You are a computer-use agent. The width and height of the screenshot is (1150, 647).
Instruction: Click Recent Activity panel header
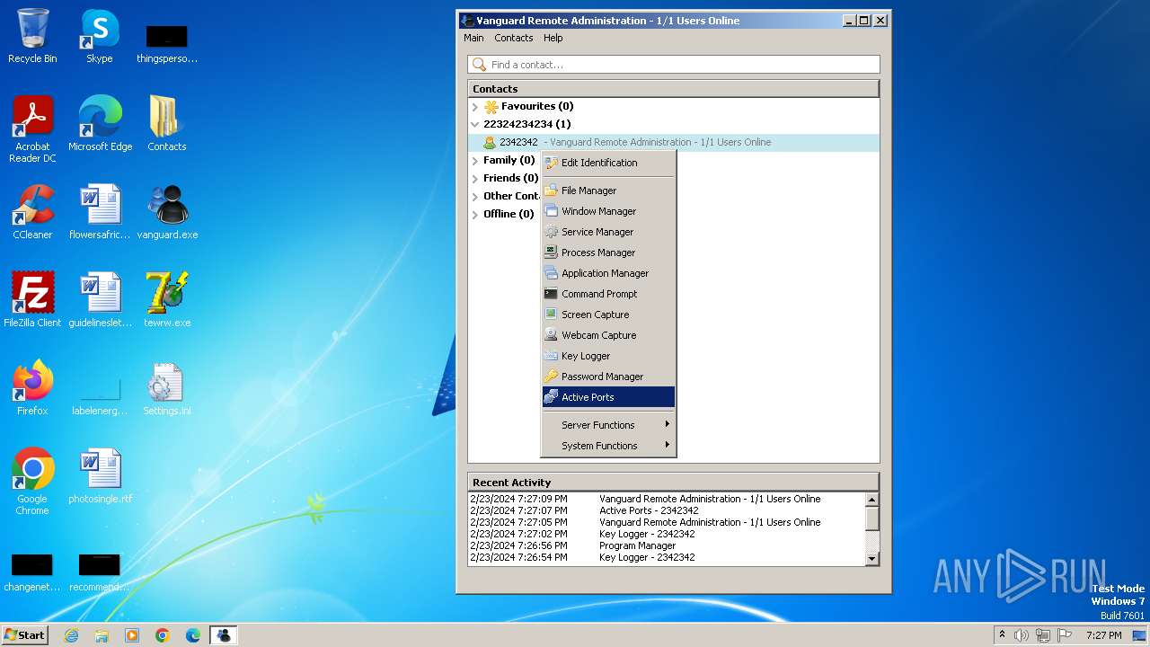point(674,483)
